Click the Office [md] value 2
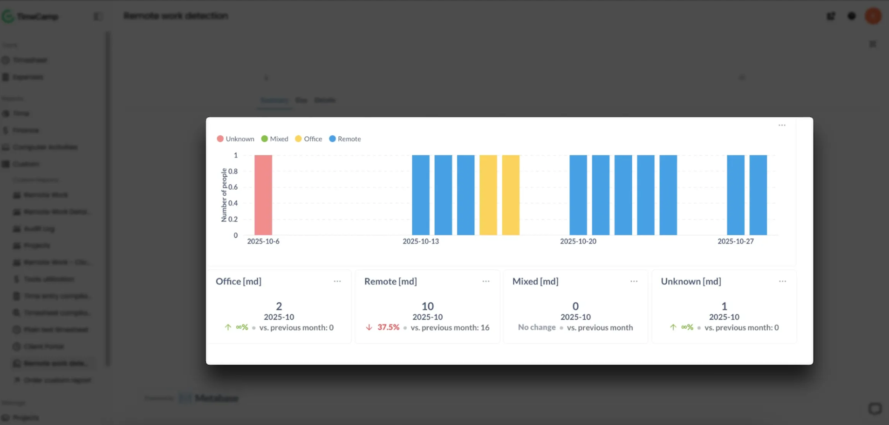 [279, 306]
